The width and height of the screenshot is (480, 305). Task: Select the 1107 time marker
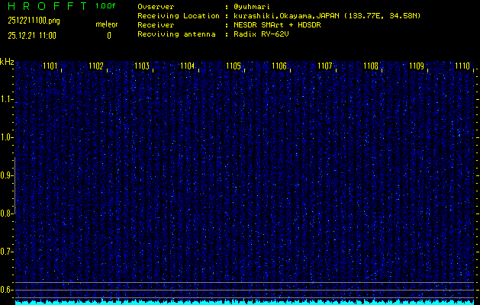click(x=325, y=66)
